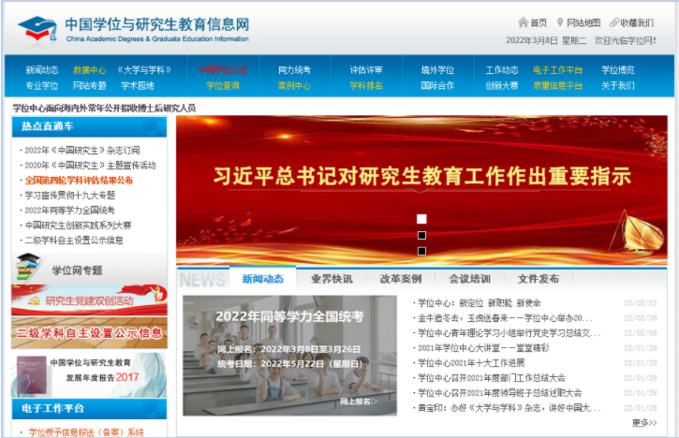Open the 二级学科自主设置公示信息 banner
Image resolution: width=679 pixels, height=438 pixels.
pos(90,332)
